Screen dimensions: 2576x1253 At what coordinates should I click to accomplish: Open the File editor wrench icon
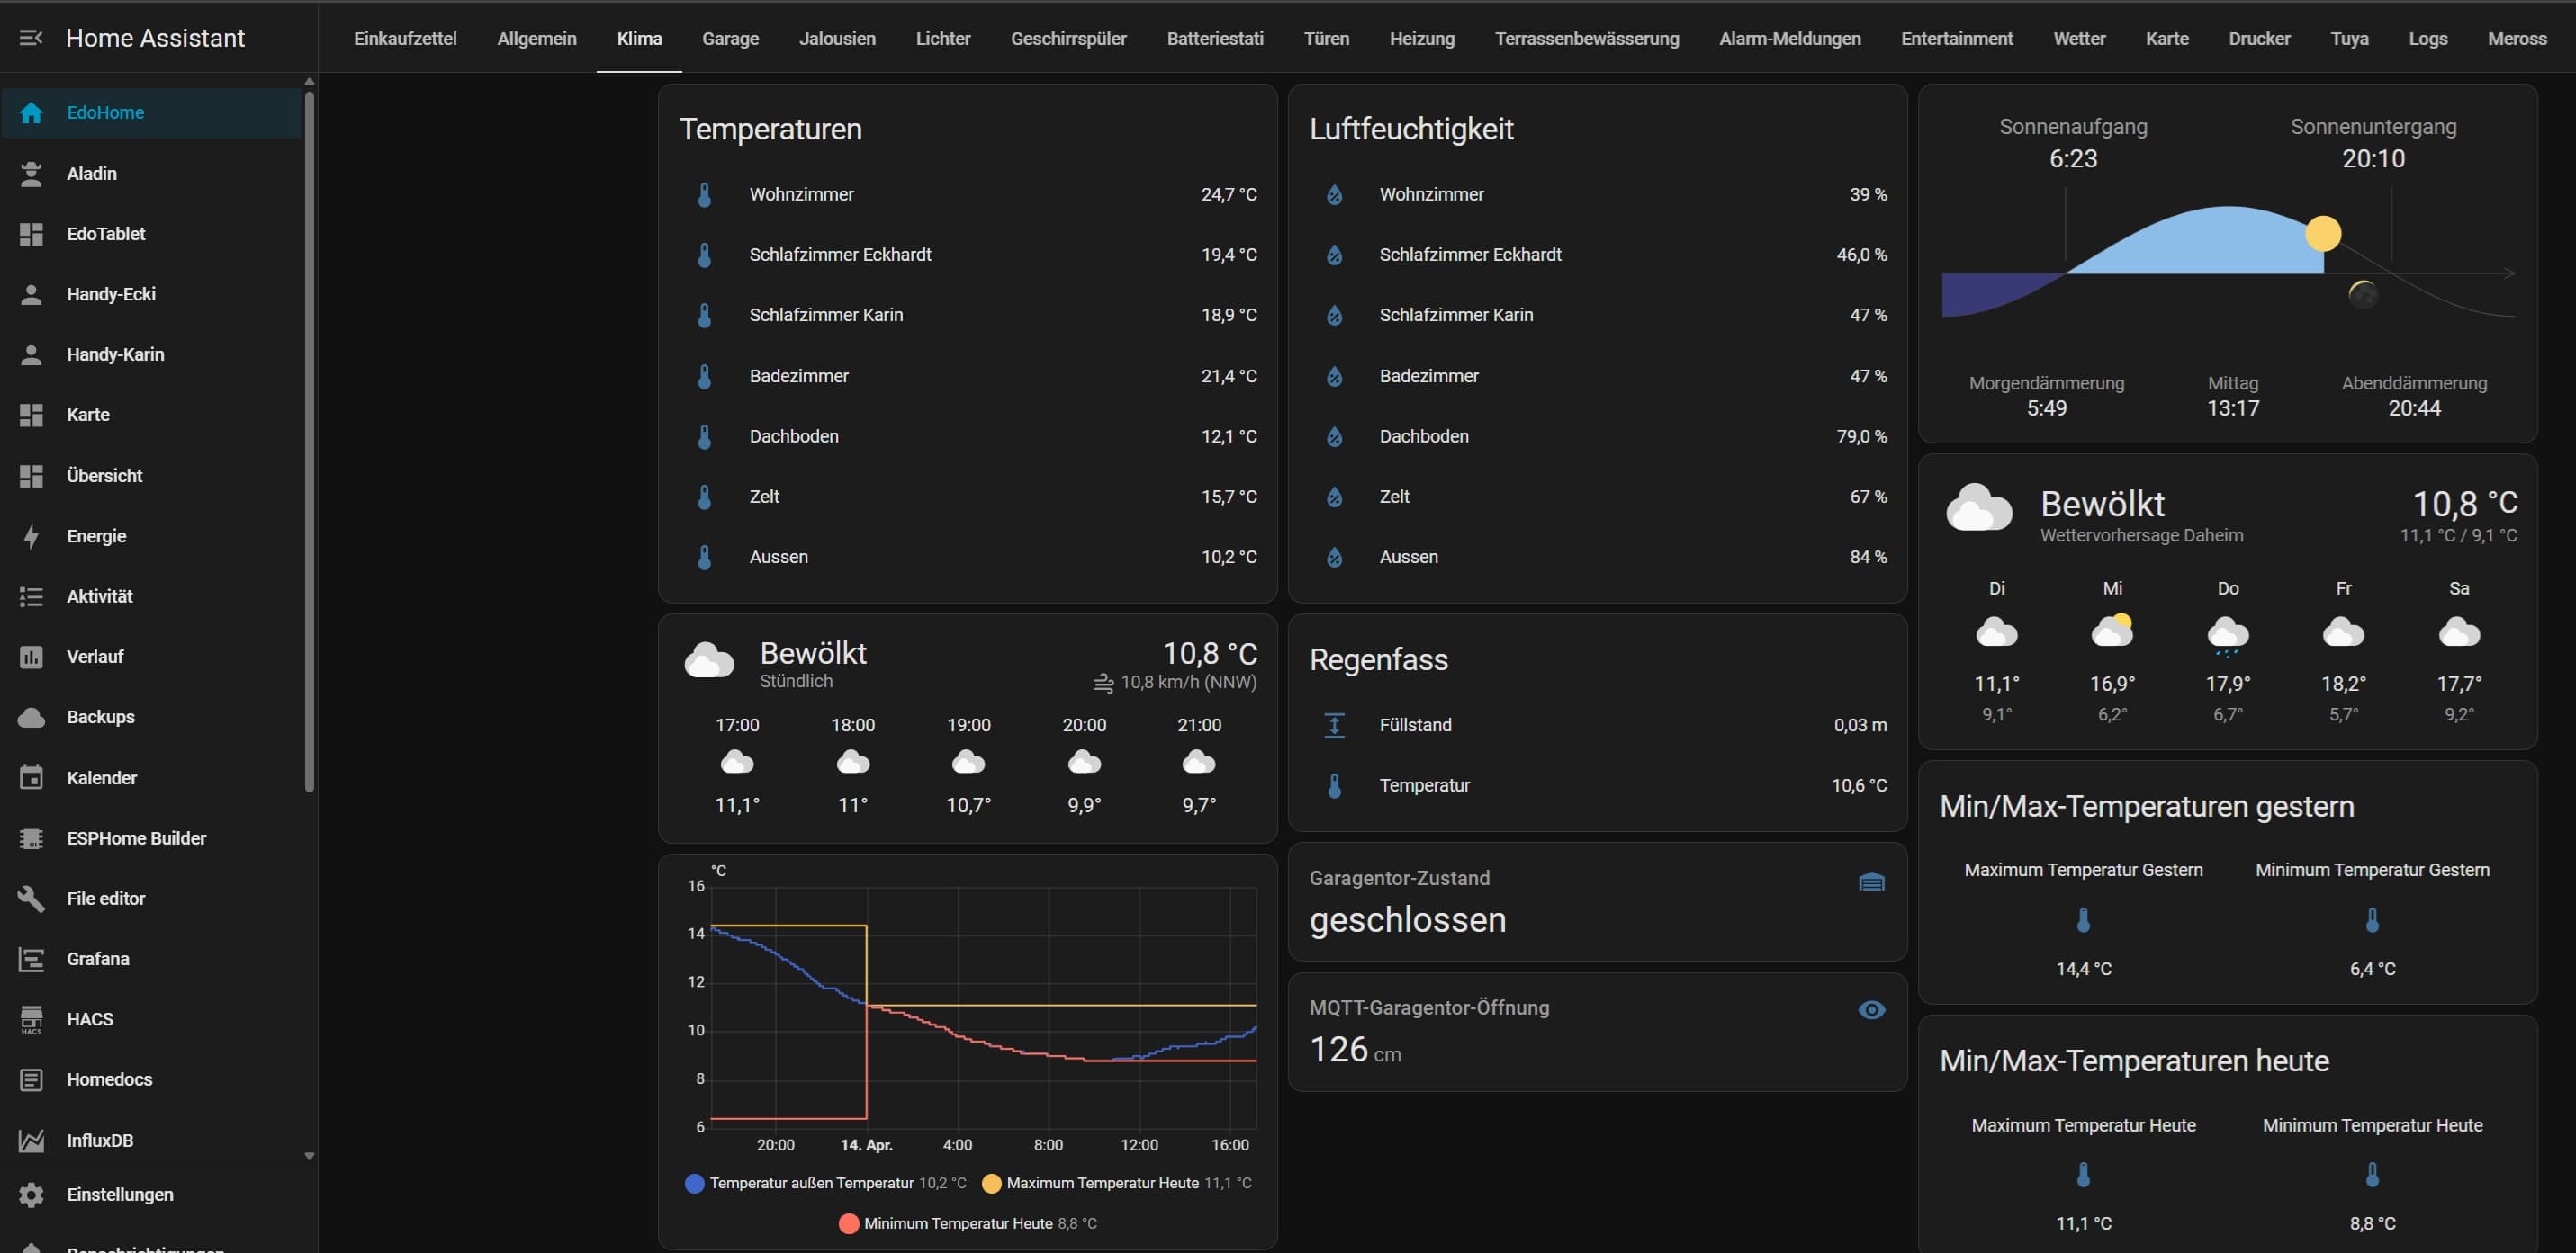[31, 899]
